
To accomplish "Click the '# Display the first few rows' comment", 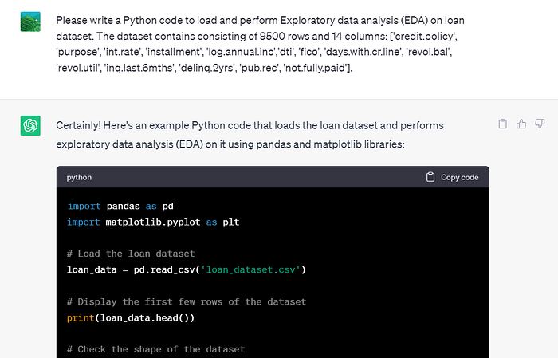I will [x=187, y=301].
